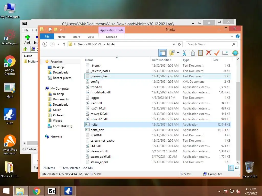Go up one folder level arrow
Viewport: 262px width, 196px height.
click(x=64, y=44)
